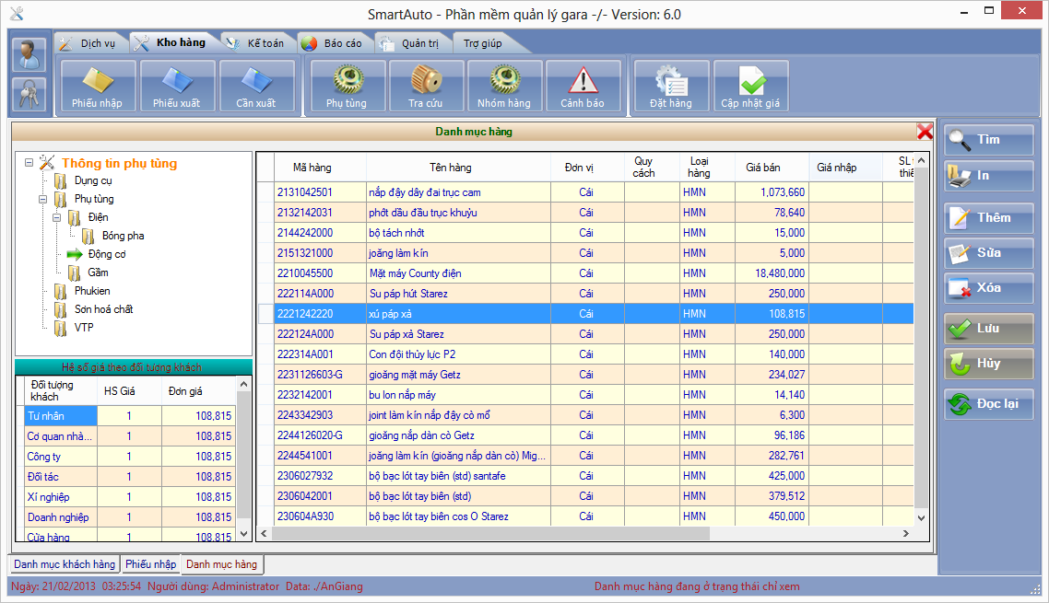Image resolution: width=1049 pixels, height=603 pixels.
Task: Select row bộ tách nhớt
Action: pyautogui.click(x=585, y=233)
